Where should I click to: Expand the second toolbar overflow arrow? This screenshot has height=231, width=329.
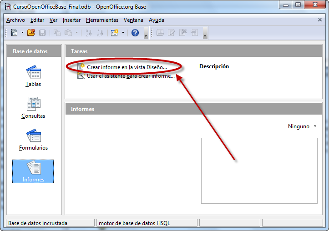[x=205, y=33]
